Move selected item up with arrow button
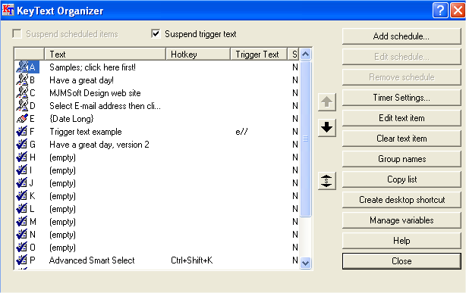The width and height of the screenshot is (466, 293). (326, 102)
